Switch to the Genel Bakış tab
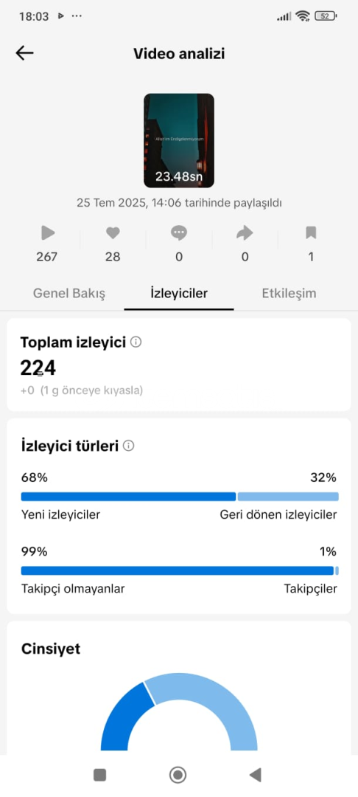 [x=69, y=293]
